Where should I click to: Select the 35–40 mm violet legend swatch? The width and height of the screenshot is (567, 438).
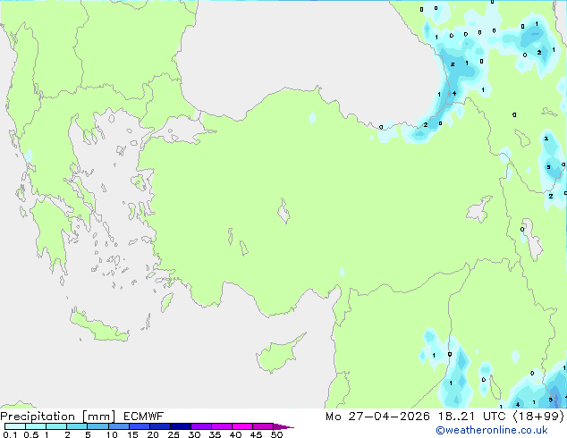click(221, 426)
